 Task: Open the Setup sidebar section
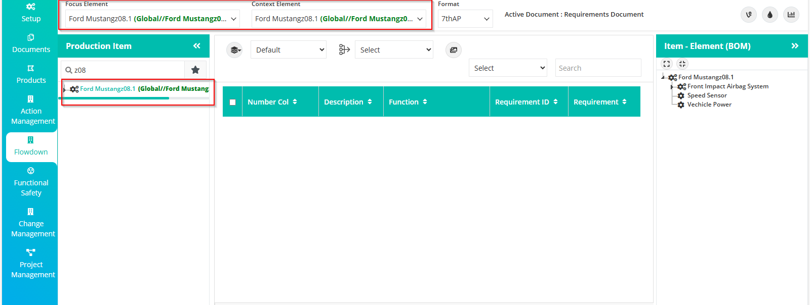pyautogui.click(x=31, y=13)
